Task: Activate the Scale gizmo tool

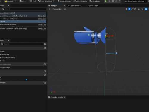Action: click(135, 9)
